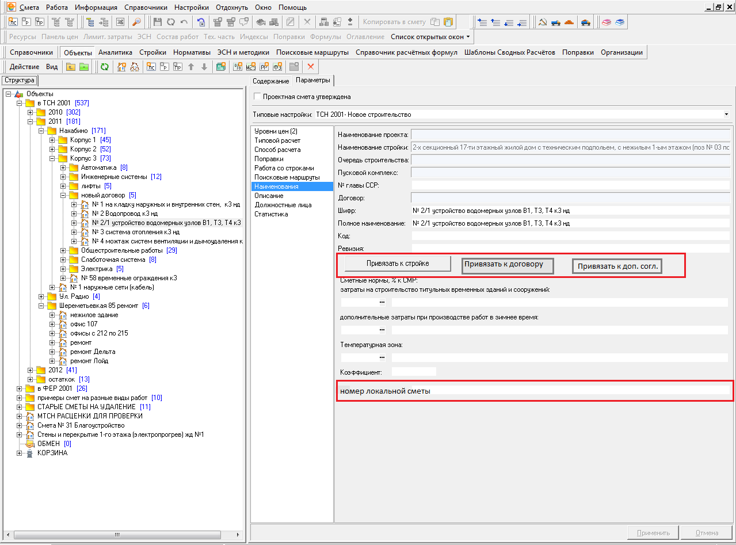Image resolution: width=736 pixels, height=545 pixels.
Task: Select the офис 107 tree item
Action: [x=84, y=324]
